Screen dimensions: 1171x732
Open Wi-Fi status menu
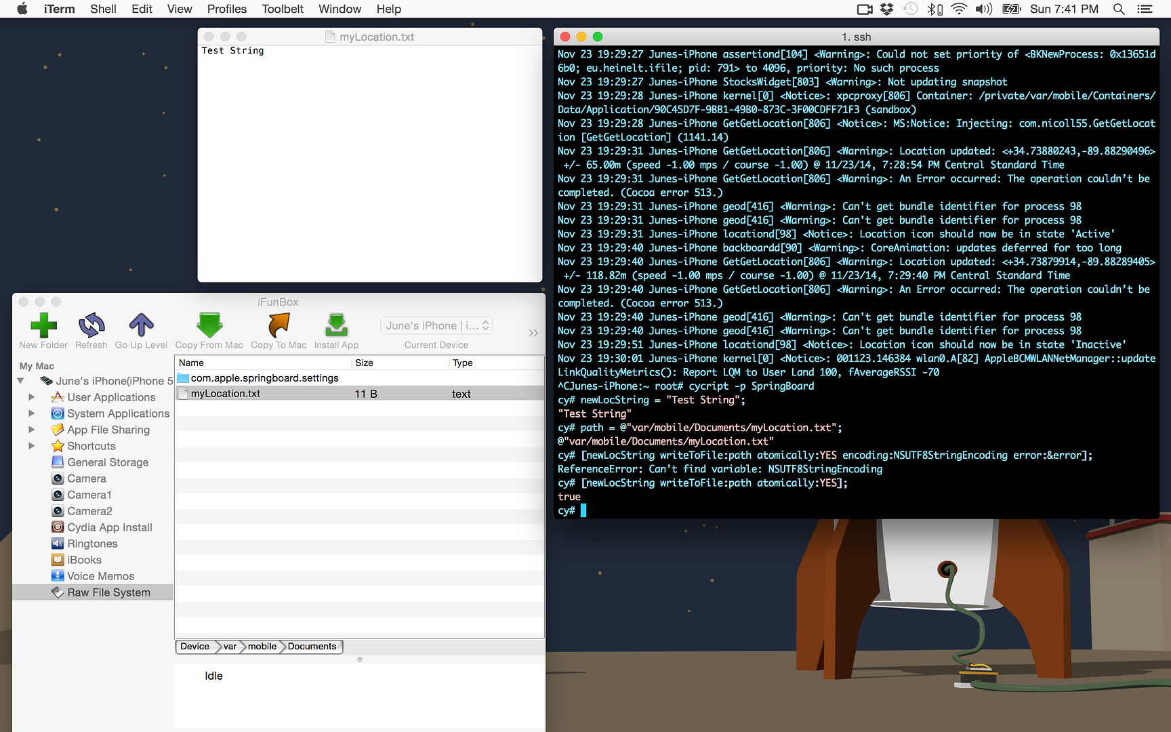pyautogui.click(x=959, y=9)
